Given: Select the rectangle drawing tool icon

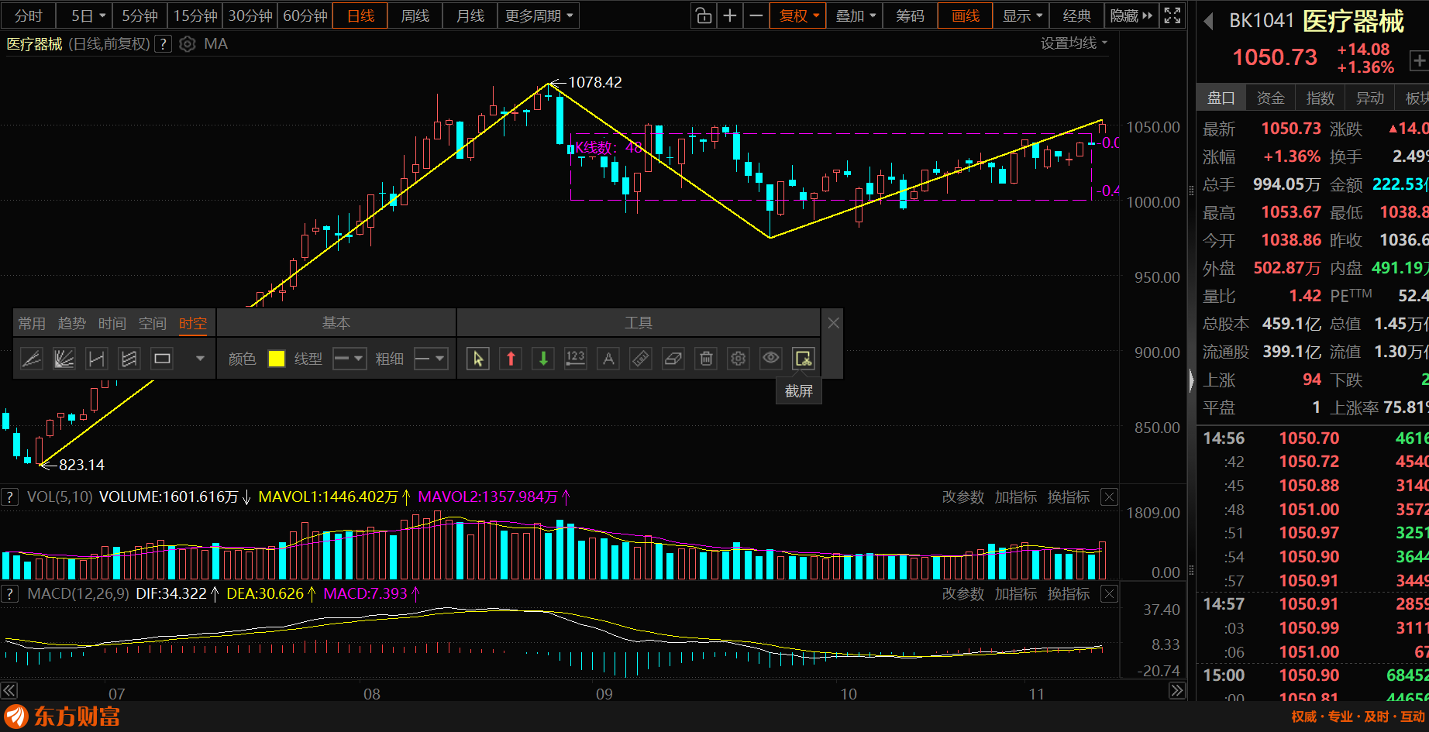Looking at the screenshot, I should pyautogui.click(x=162, y=359).
